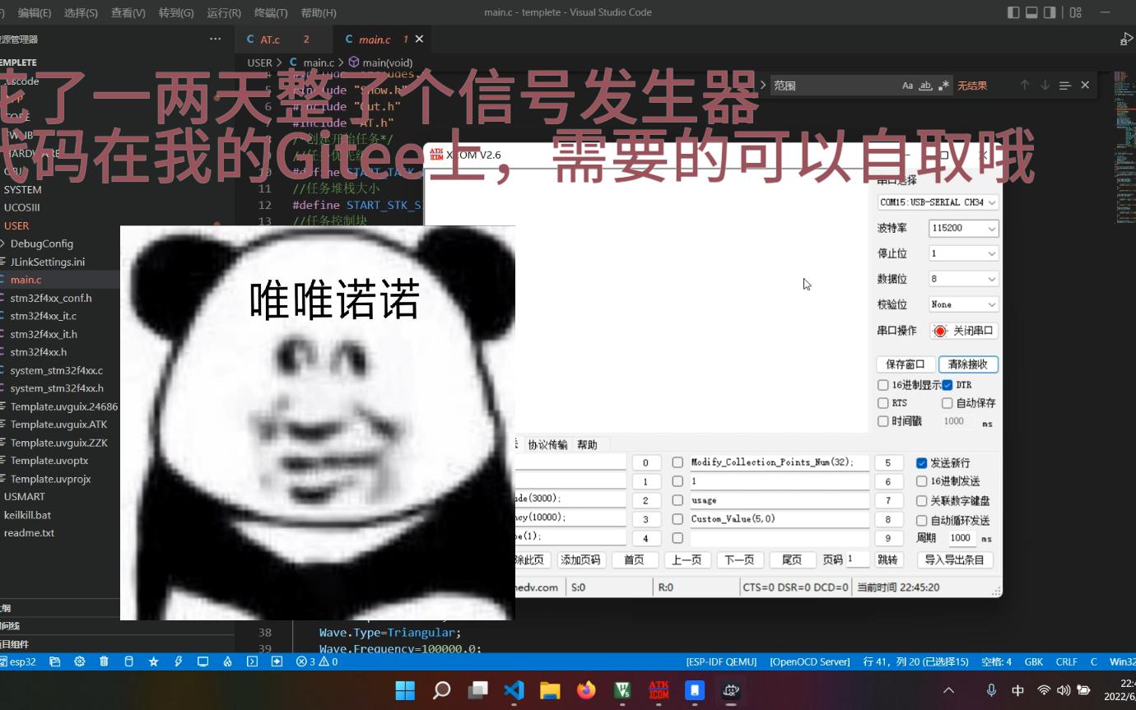Click ESP-IDF build flash monitor flame icon

[x=227, y=661]
